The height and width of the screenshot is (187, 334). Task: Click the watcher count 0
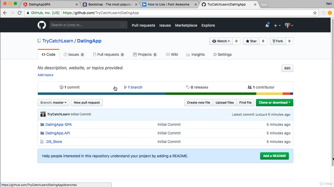pyautogui.click(x=236, y=41)
